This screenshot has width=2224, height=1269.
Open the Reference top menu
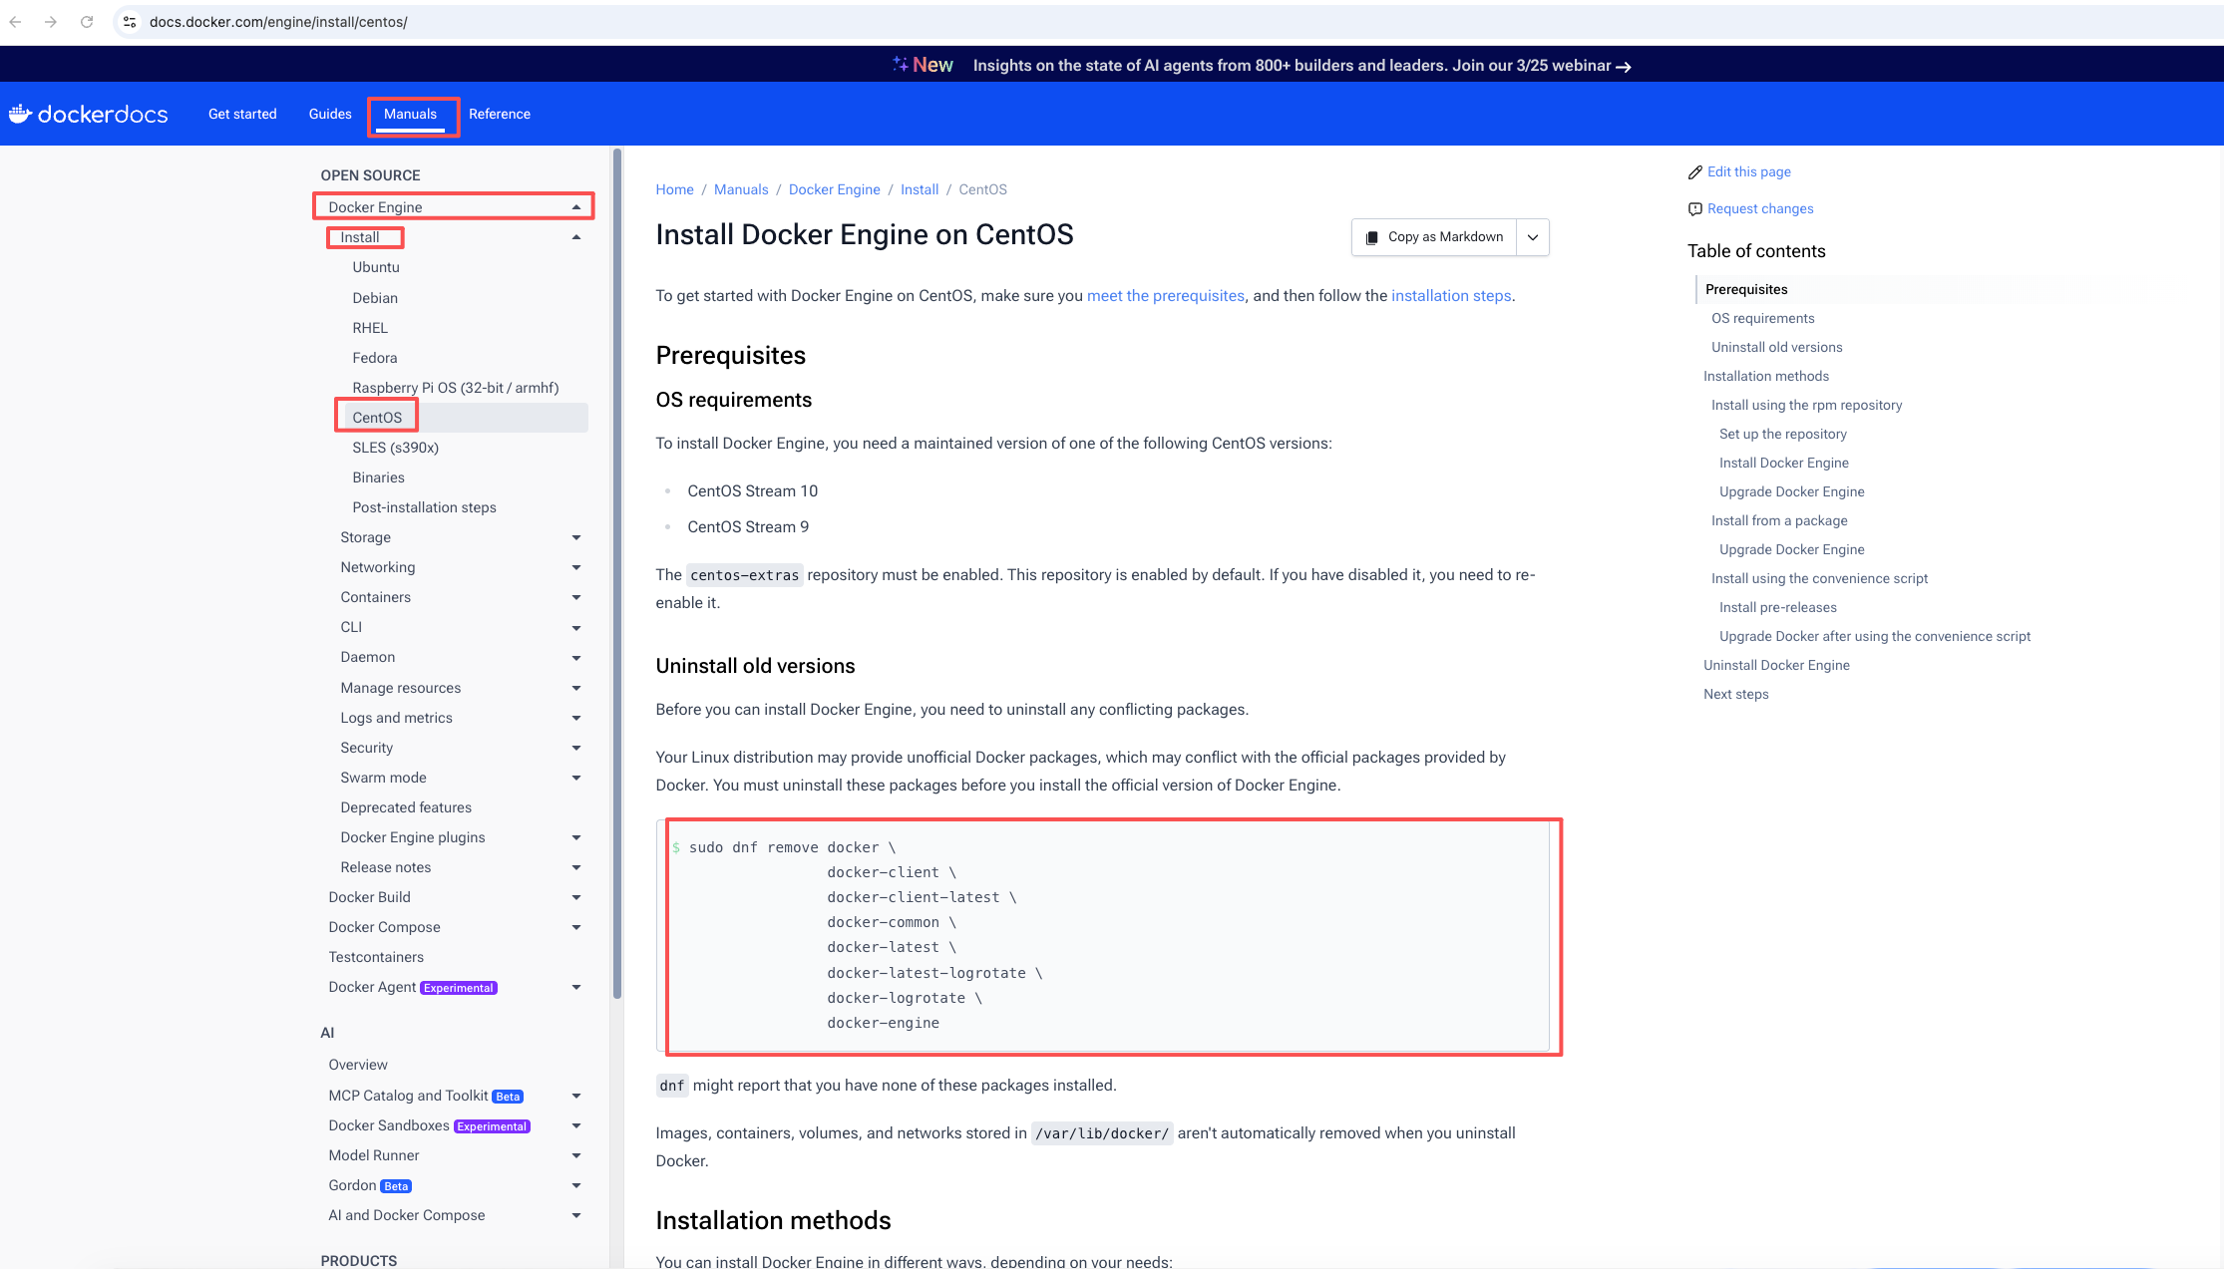point(500,114)
